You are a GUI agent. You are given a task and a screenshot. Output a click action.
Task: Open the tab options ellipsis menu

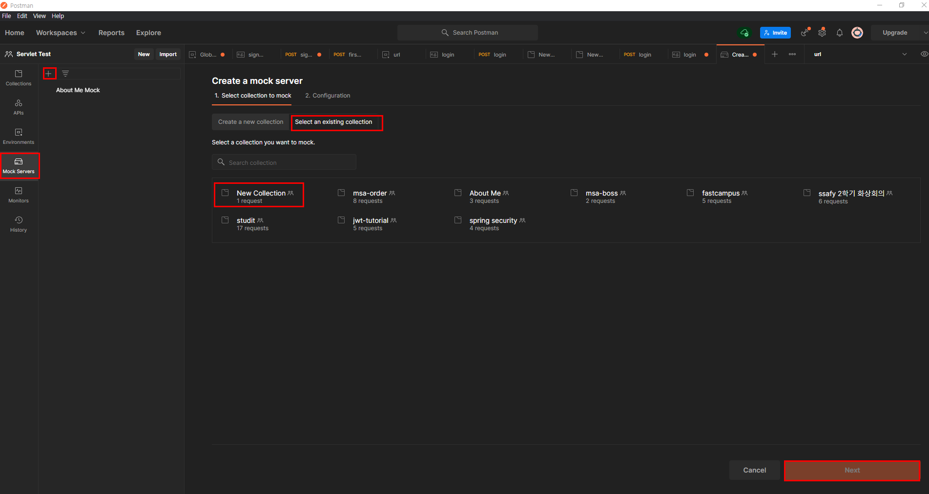click(792, 54)
